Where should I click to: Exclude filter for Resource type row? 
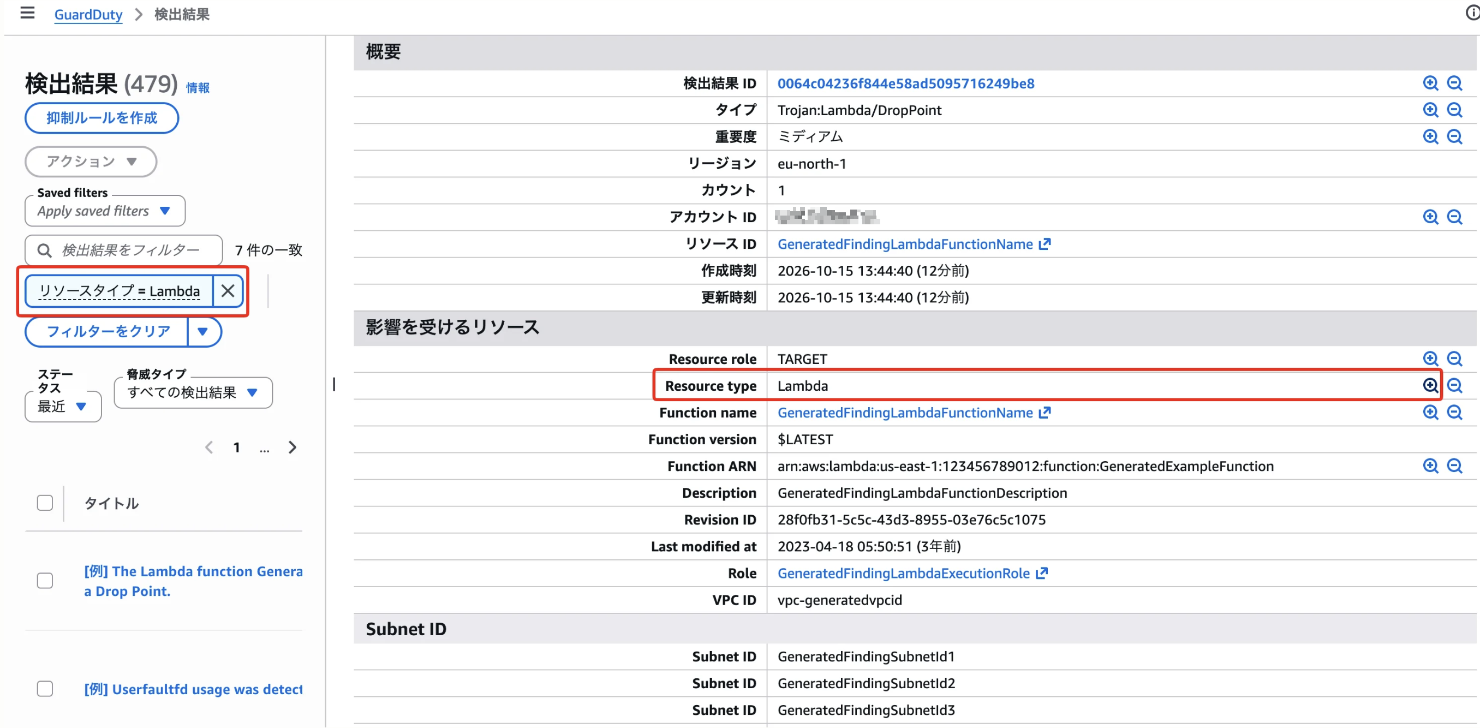1454,385
